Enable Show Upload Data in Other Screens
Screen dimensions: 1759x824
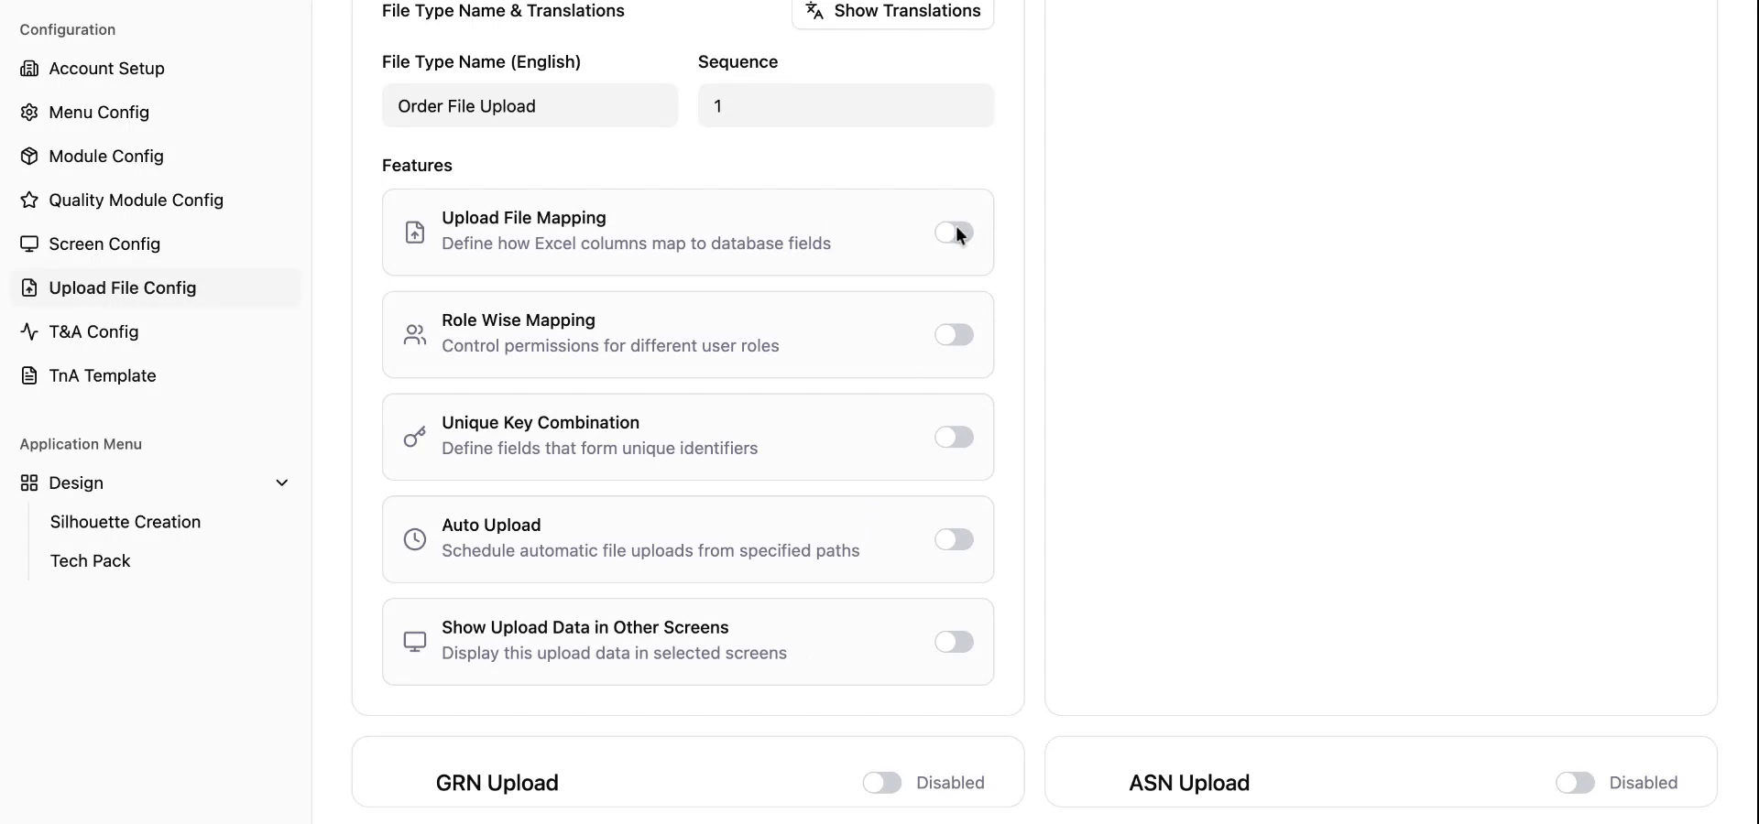pos(954,642)
